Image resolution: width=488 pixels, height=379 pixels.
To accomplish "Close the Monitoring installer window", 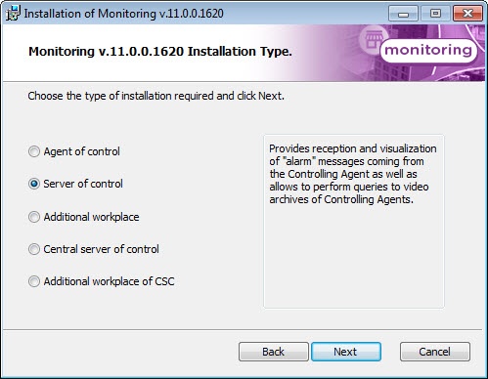I will (467, 14).
